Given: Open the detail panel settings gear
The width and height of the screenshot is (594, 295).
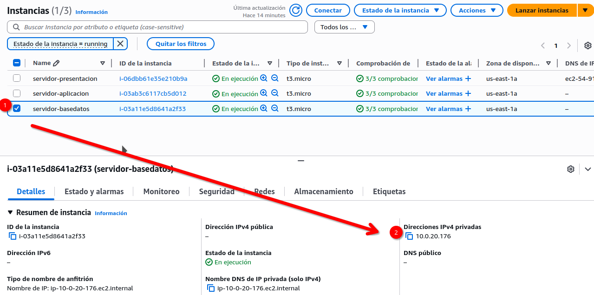Looking at the screenshot, I should 570,169.
